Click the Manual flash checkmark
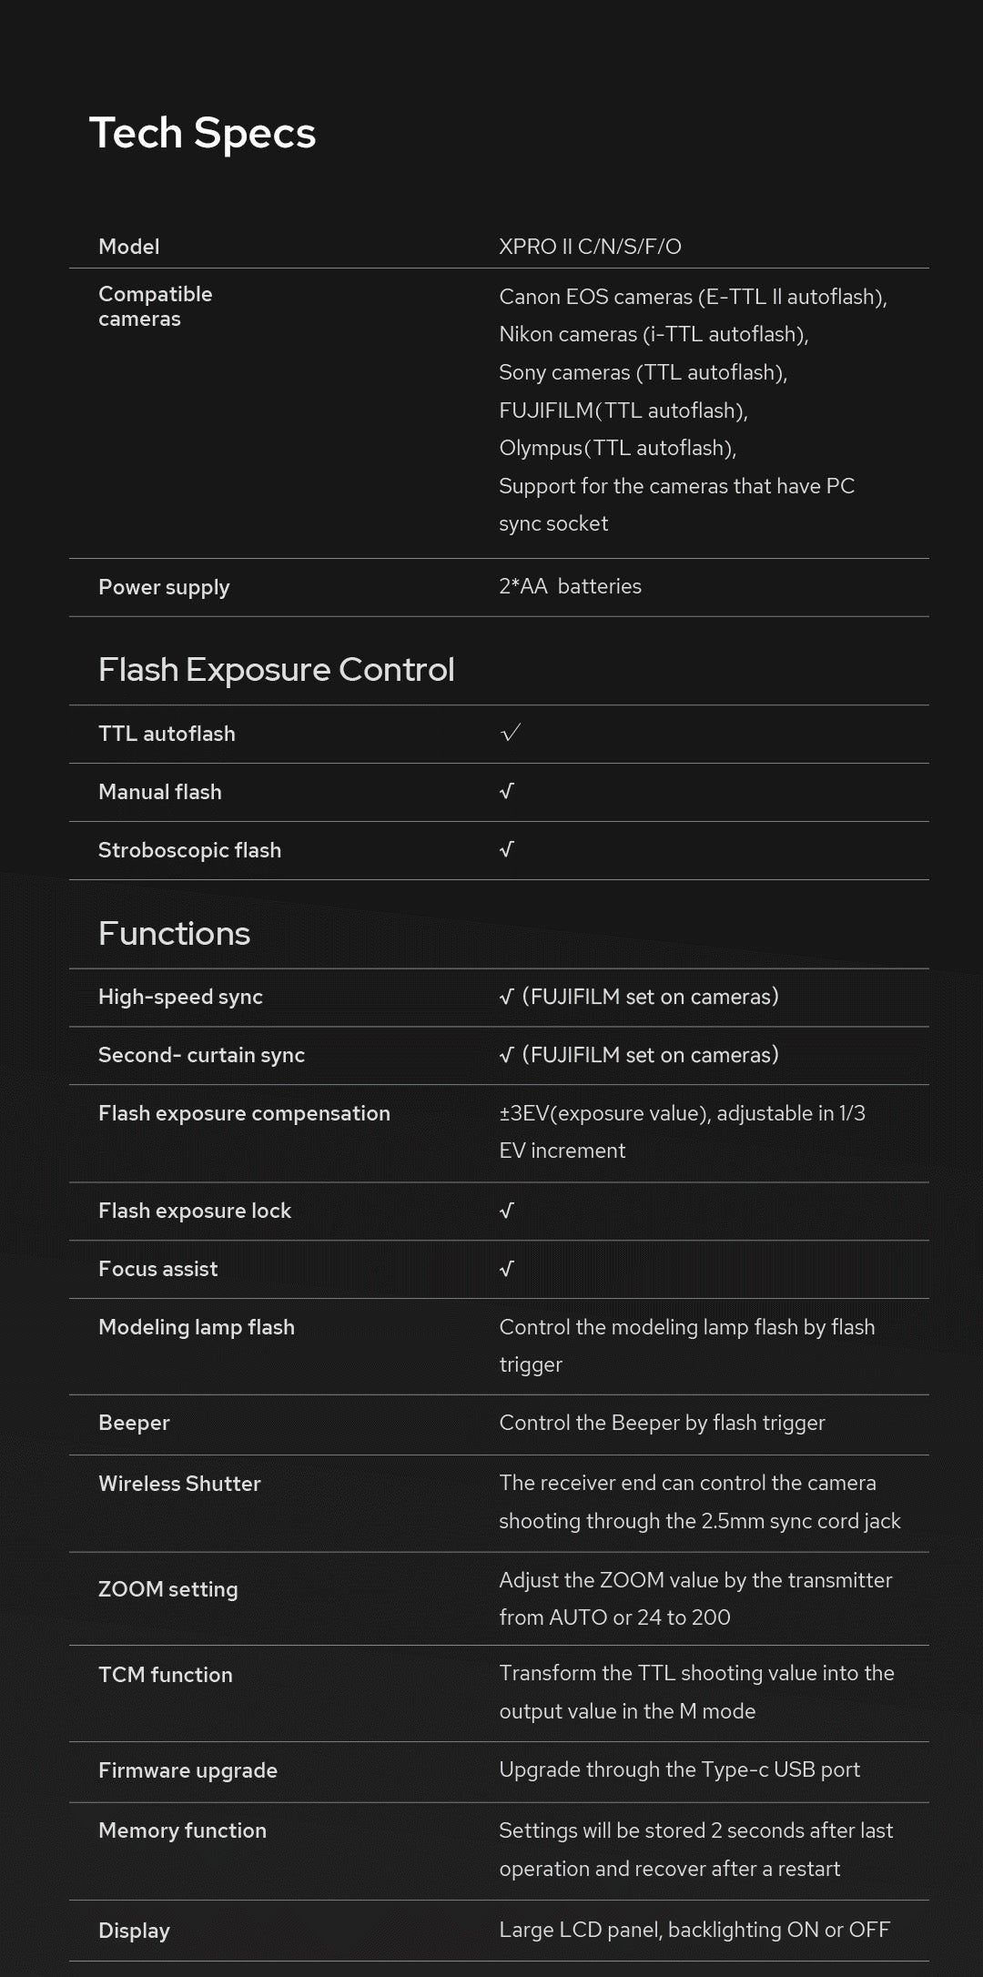 [x=507, y=791]
